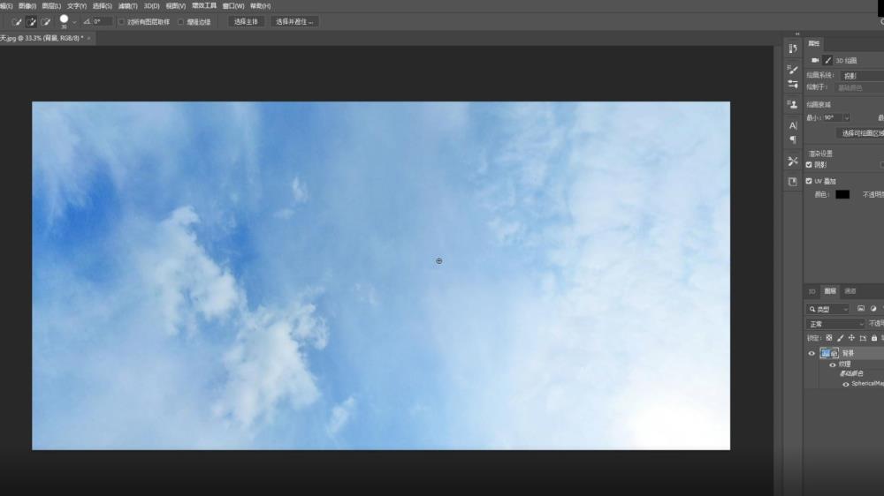Click the black UV overlay color swatch
The image size is (884, 496).
coord(842,195)
